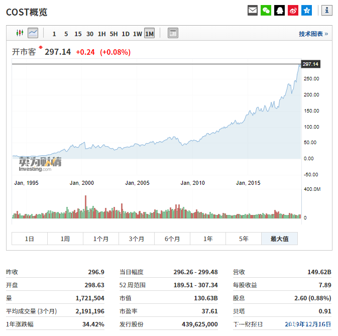The image size is (338, 336).
Task: Click the 0.91 beta value
Action: click(325, 311)
